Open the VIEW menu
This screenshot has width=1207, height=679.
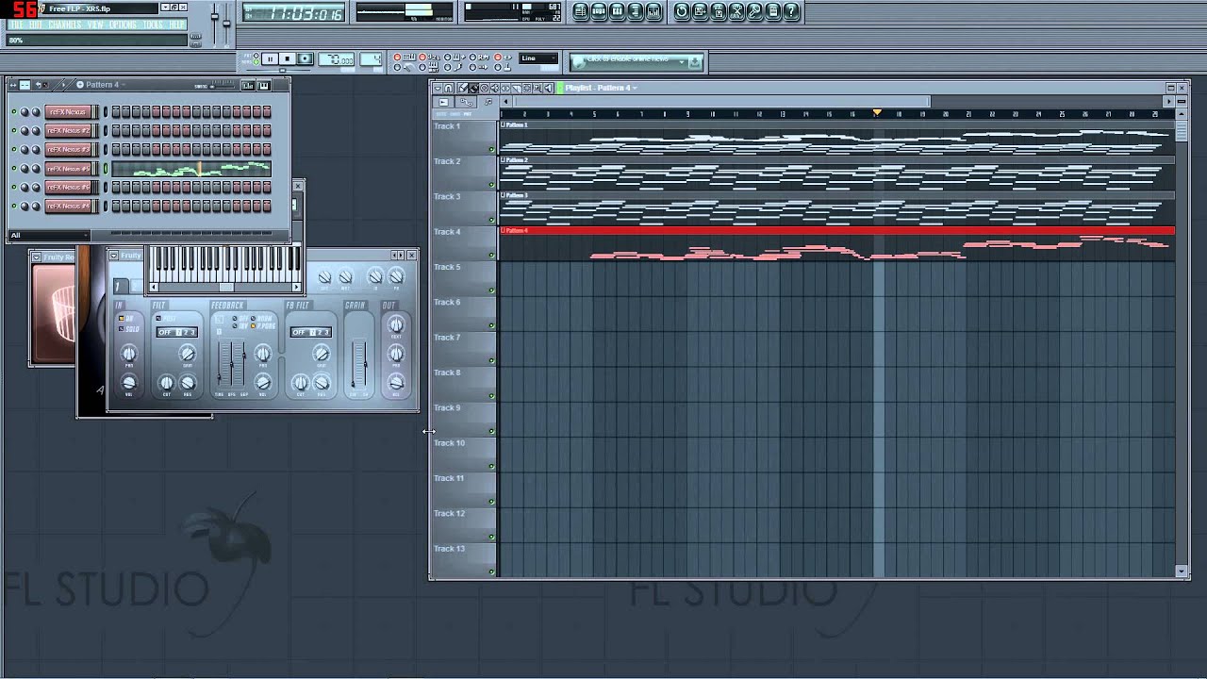coord(95,25)
